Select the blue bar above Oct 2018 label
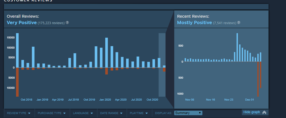Screen dimensions: 286x118 point(28,65)
